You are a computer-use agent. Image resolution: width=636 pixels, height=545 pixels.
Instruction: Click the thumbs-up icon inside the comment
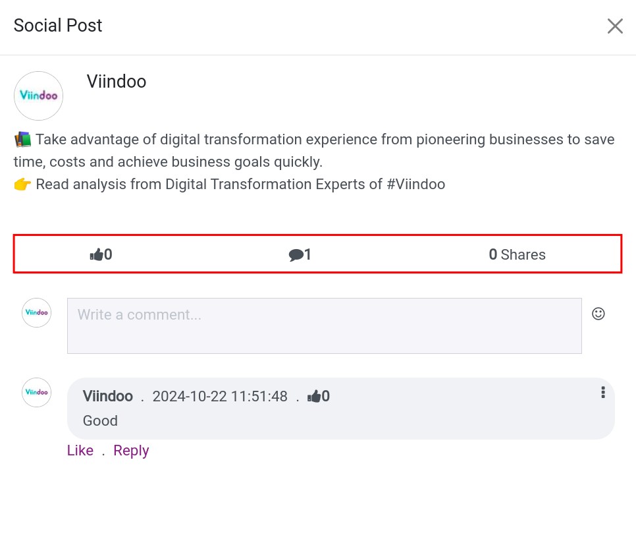coord(315,396)
